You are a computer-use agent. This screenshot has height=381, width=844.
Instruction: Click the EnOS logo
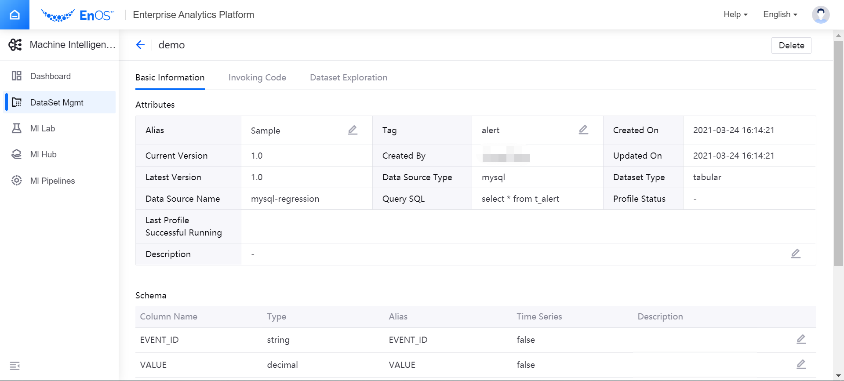tap(77, 15)
